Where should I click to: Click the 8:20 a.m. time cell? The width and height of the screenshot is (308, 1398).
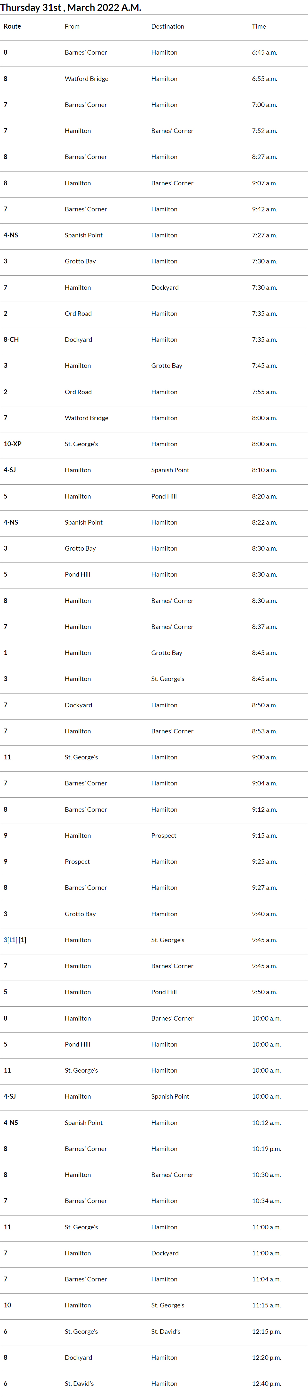click(x=264, y=497)
